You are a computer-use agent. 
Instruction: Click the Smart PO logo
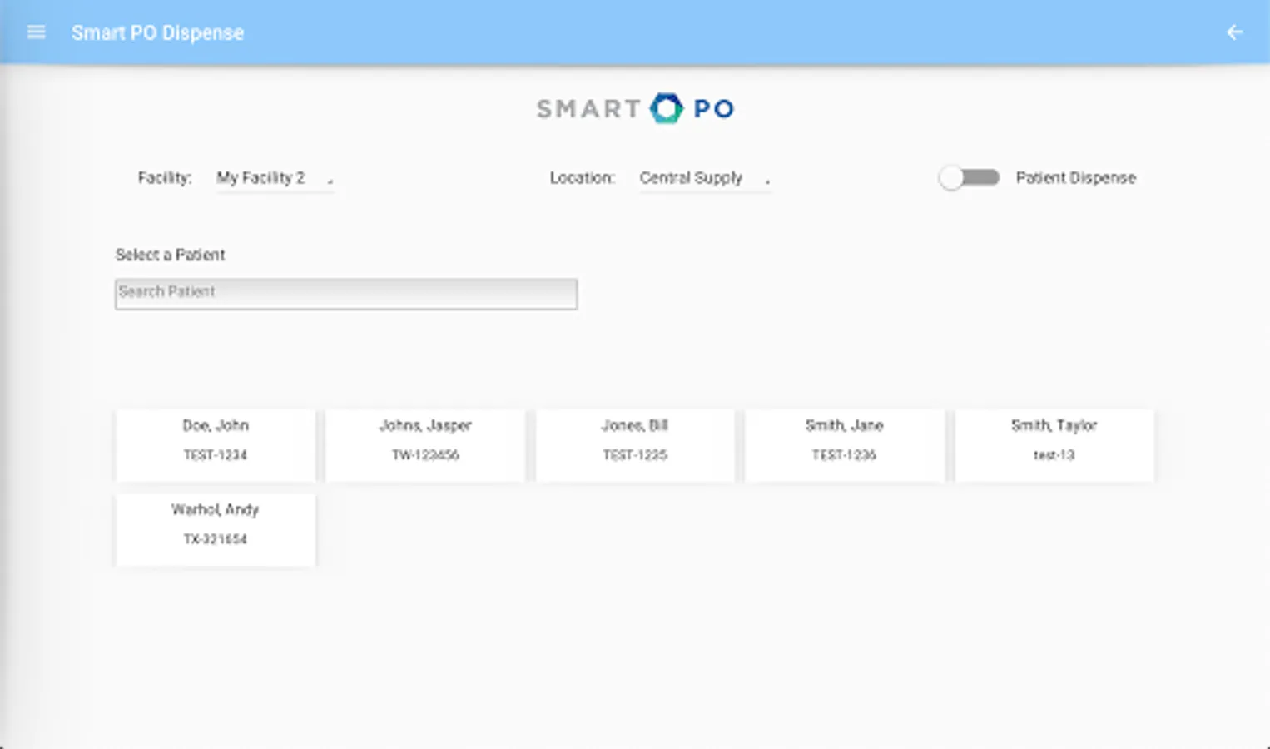pyautogui.click(x=635, y=108)
